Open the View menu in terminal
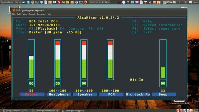The height and width of the screenshot is (112, 199). (x=25, y=14)
